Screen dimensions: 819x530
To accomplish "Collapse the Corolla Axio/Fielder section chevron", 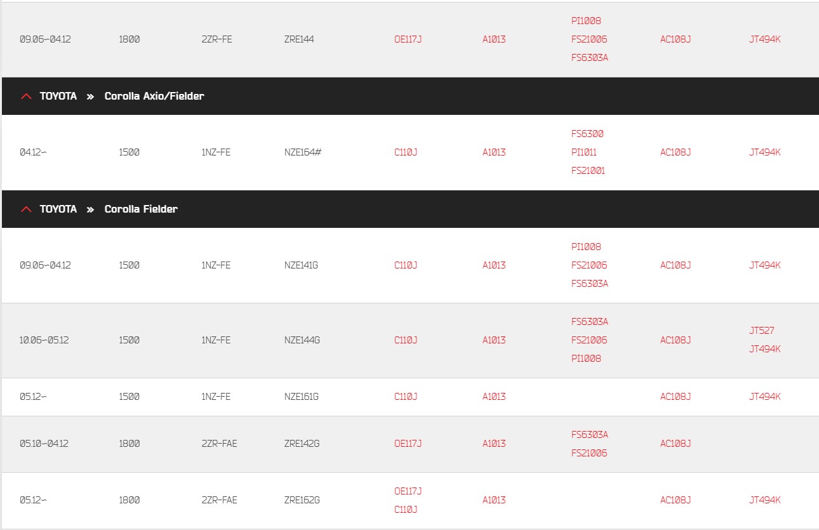I will point(26,96).
